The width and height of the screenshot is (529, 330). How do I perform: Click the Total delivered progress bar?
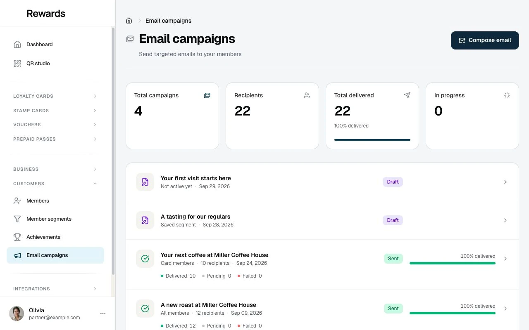(372, 140)
